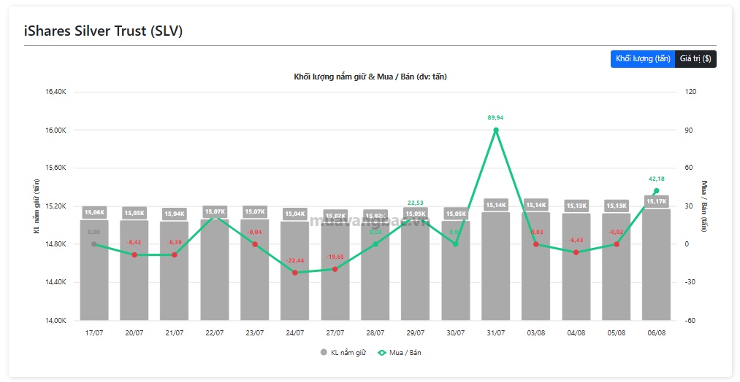Switch to Khối lượng (tấn) view
This screenshot has height=382, width=740.
(x=643, y=59)
